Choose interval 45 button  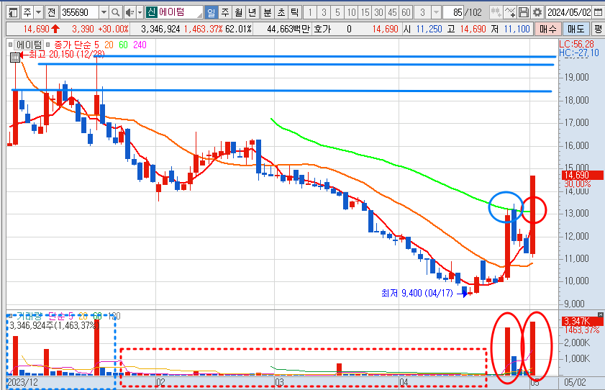[392, 13]
